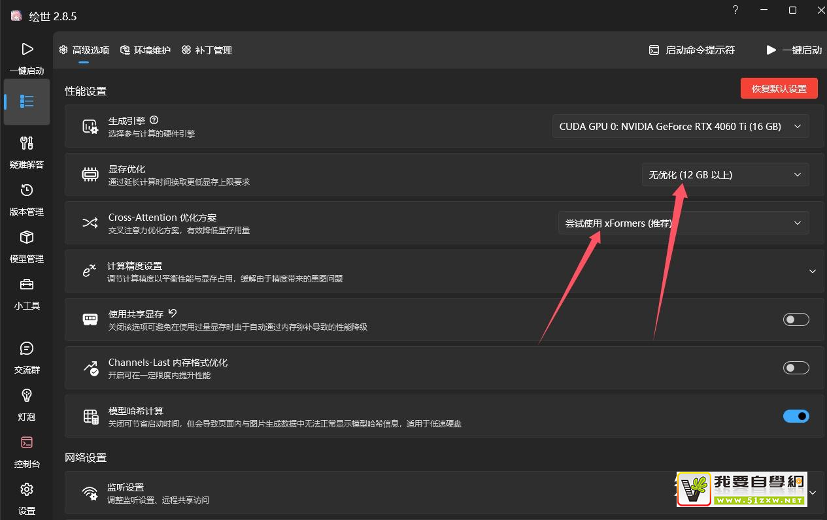Screen dimensions: 827x520
Task: Click the 灯泡 lightbulb icon
Action: [x=27, y=396]
